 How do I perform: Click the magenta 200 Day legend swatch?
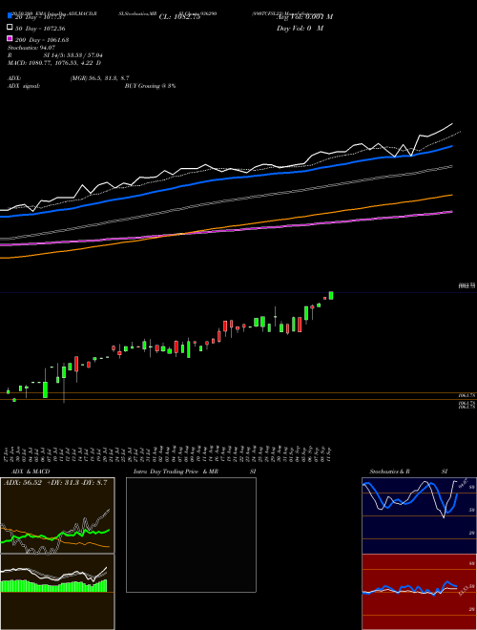tap(10, 39)
